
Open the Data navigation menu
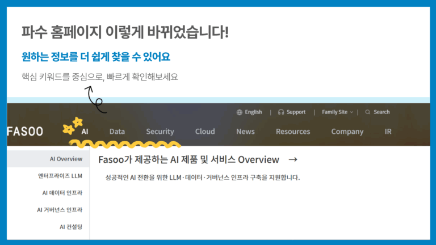click(x=117, y=132)
